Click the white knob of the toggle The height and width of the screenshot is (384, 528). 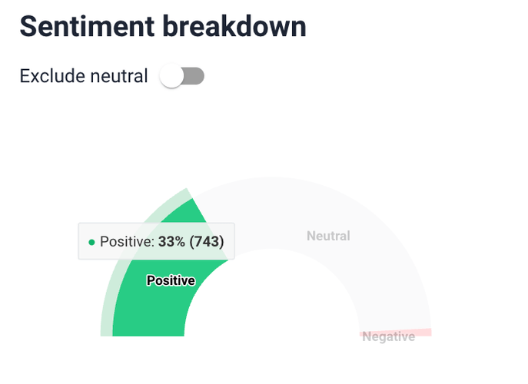tap(172, 76)
